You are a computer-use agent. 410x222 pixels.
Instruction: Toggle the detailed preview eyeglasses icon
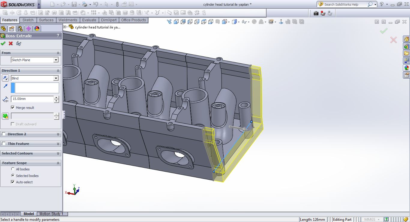coord(19,43)
